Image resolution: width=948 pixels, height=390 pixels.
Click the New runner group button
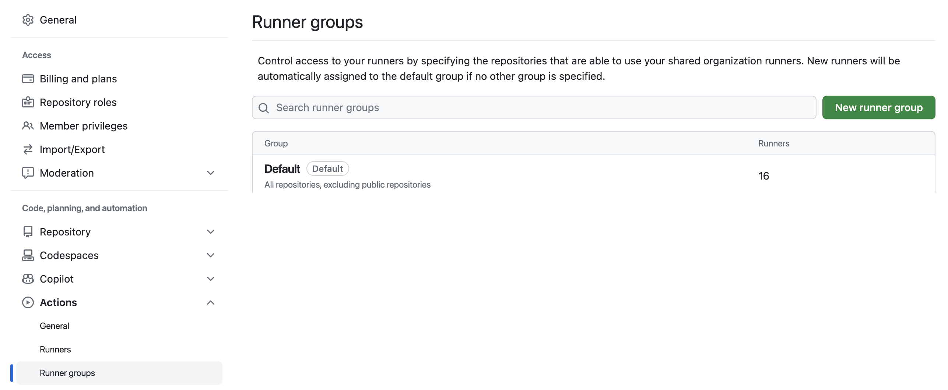click(x=879, y=107)
